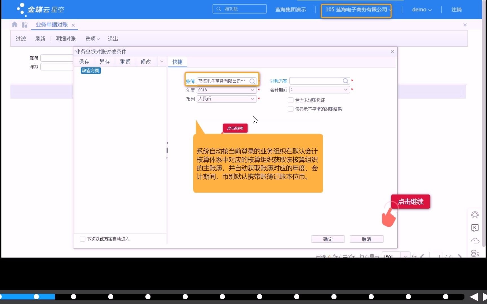Click 注销 to log out
This screenshot has width=487, height=304.
[x=456, y=10]
